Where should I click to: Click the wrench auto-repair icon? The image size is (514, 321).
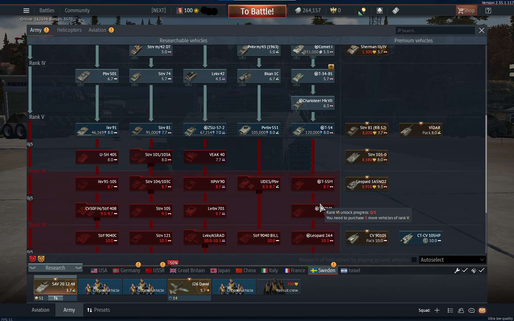click(457, 271)
